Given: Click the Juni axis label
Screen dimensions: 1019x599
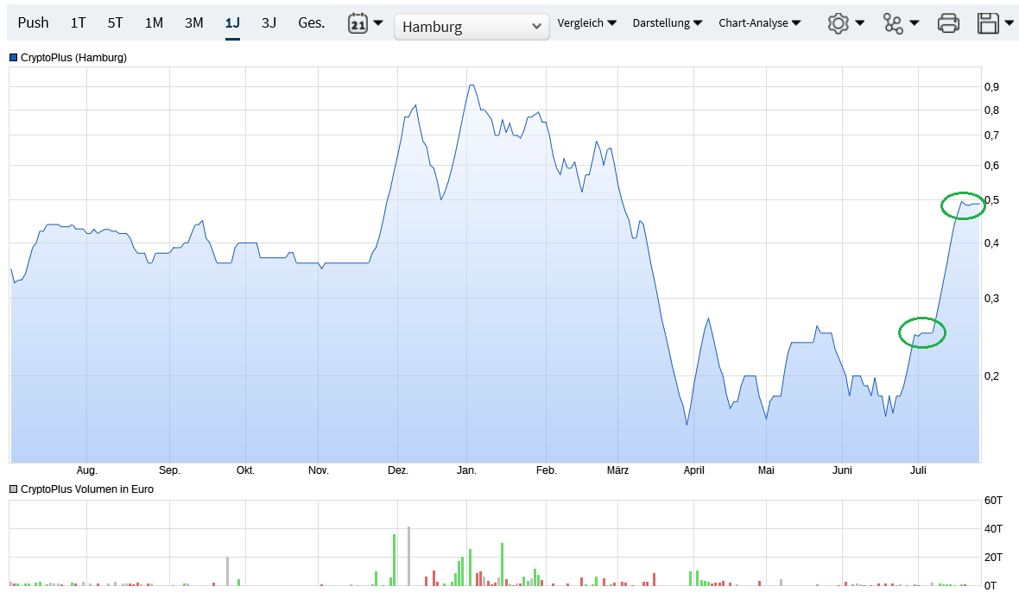Looking at the screenshot, I should (x=842, y=470).
